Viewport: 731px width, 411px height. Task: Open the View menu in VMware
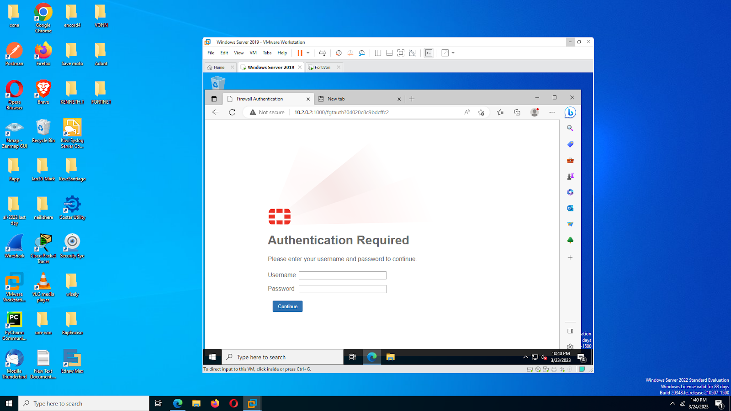point(238,53)
